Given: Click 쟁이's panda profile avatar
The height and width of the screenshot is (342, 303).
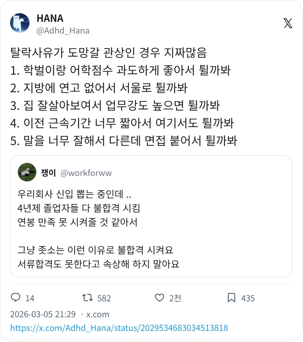Looking at the screenshot, I should tap(27, 172).
